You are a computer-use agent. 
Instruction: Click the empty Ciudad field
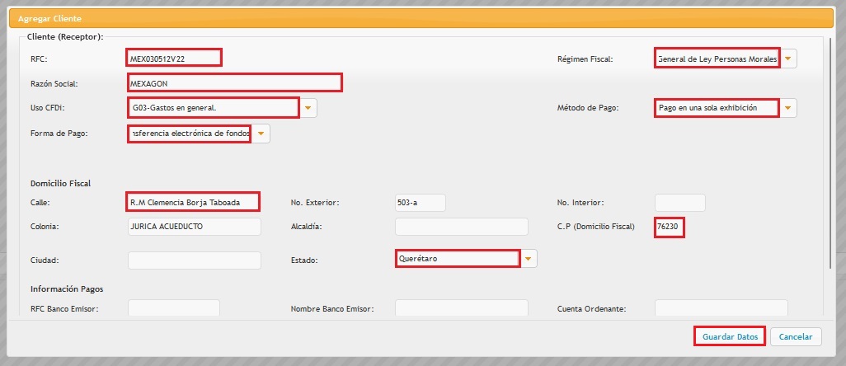pyautogui.click(x=194, y=260)
